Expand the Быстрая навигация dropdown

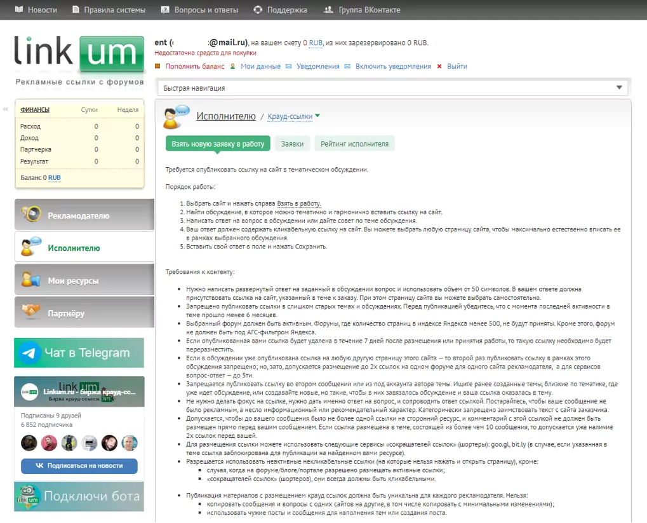pos(392,88)
